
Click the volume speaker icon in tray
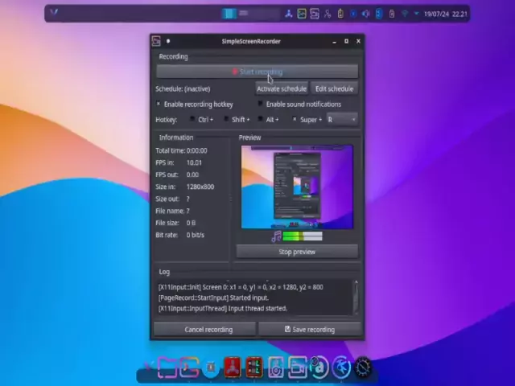coord(365,14)
